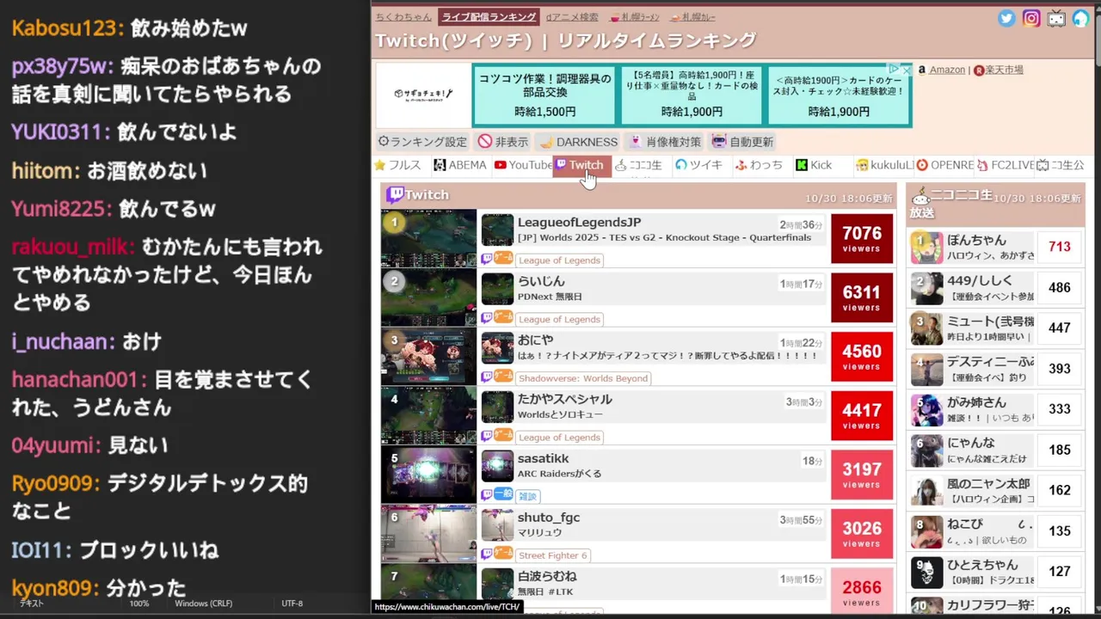Viewport: 1101px width, 619px height.
Task: Open the Amazon link
Action: 947,70
